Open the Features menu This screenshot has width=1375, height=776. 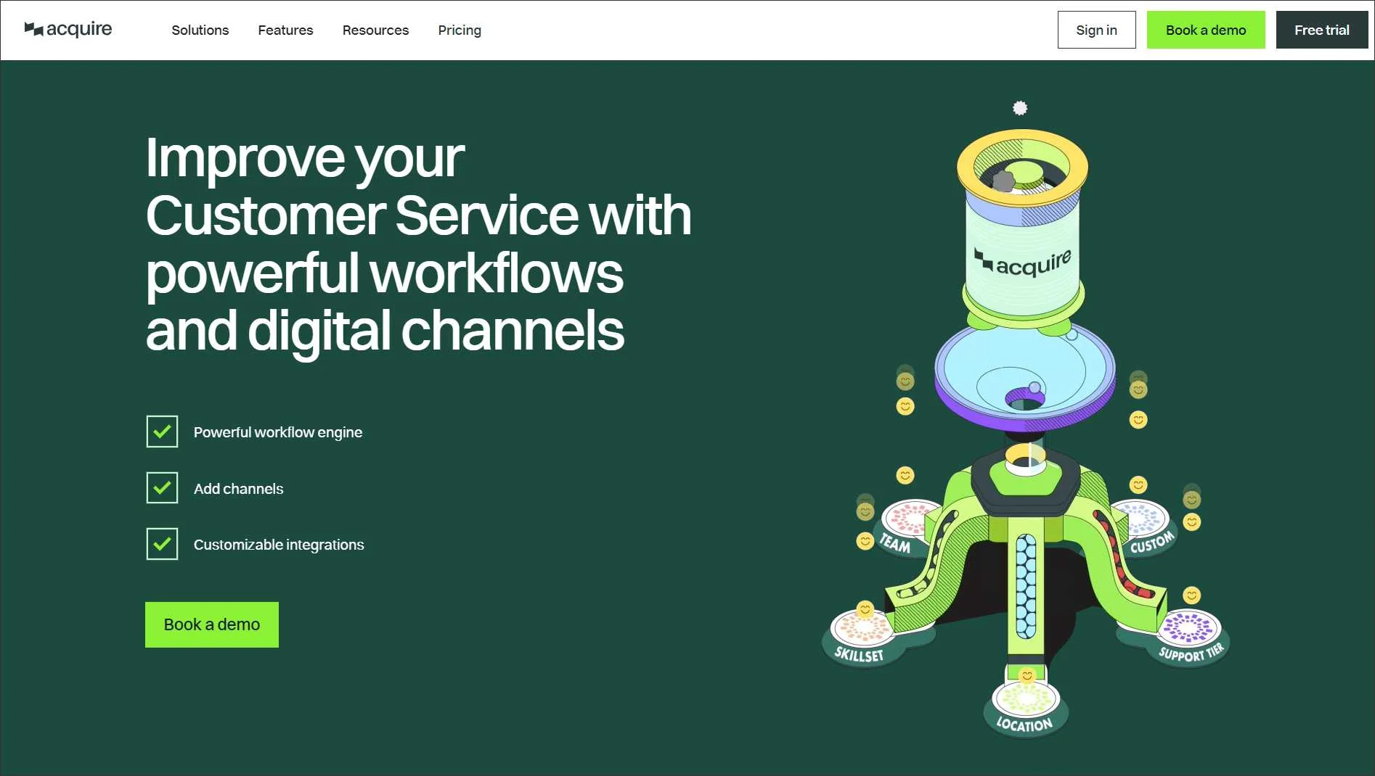pos(285,30)
